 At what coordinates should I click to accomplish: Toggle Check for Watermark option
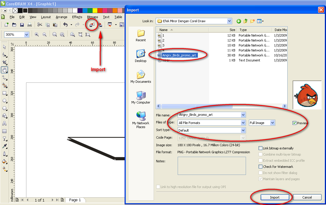(x=260, y=166)
